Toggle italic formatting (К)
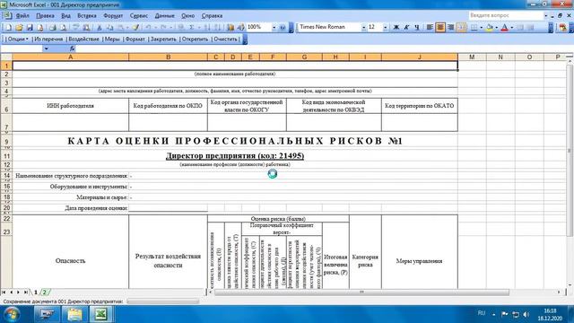The width and height of the screenshot is (574, 323). click(x=406, y=28)
